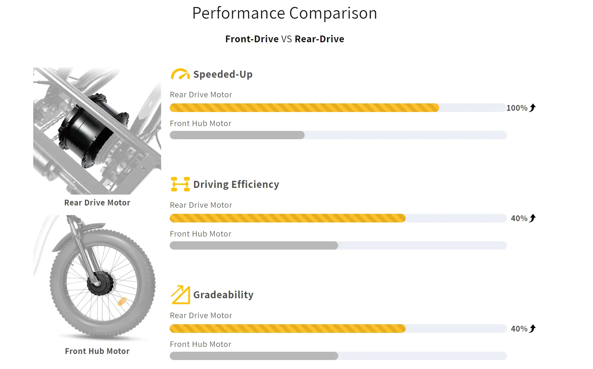The width and height of the screenshot is (593, 369).
Task: Click the Speeded-Up section title
Action: 223,74
